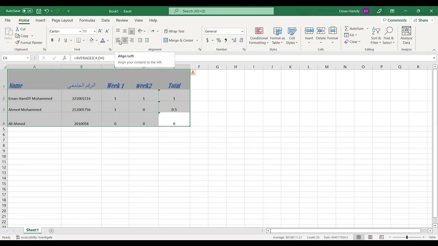Click the zoom slider handle

pyautogui.click(x=407, y=237)
